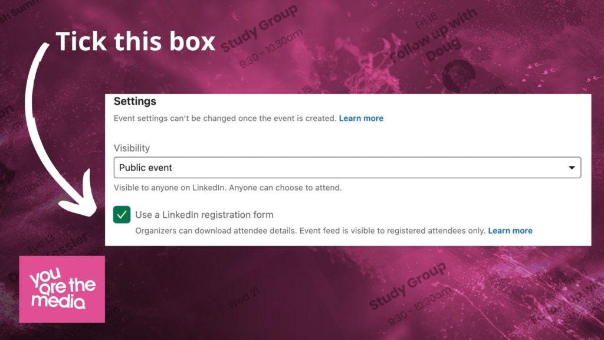The width and height of the screenshot is (604, 340).
Task: Click background 'Follow up with Doug' entry
Action: coord(433,38)
